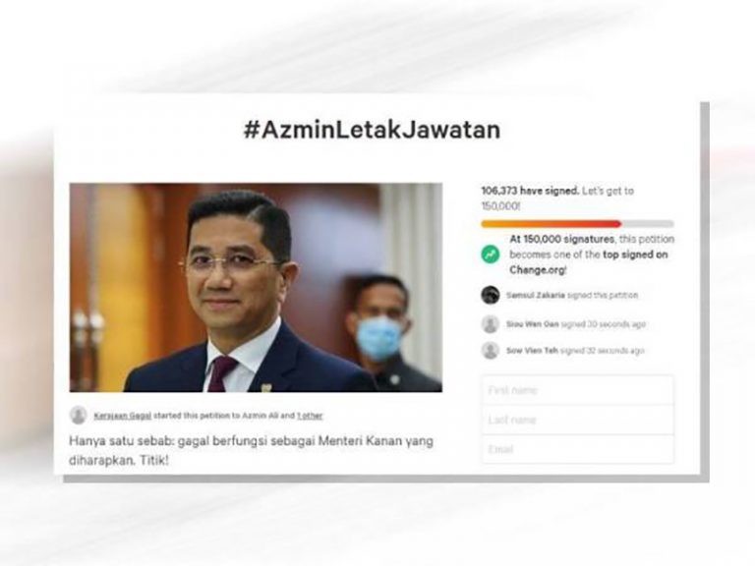This screenshot has width=755, height=566.
Task: Click the #AzminLetakJawatan petition title
Action: coord(372,130)
